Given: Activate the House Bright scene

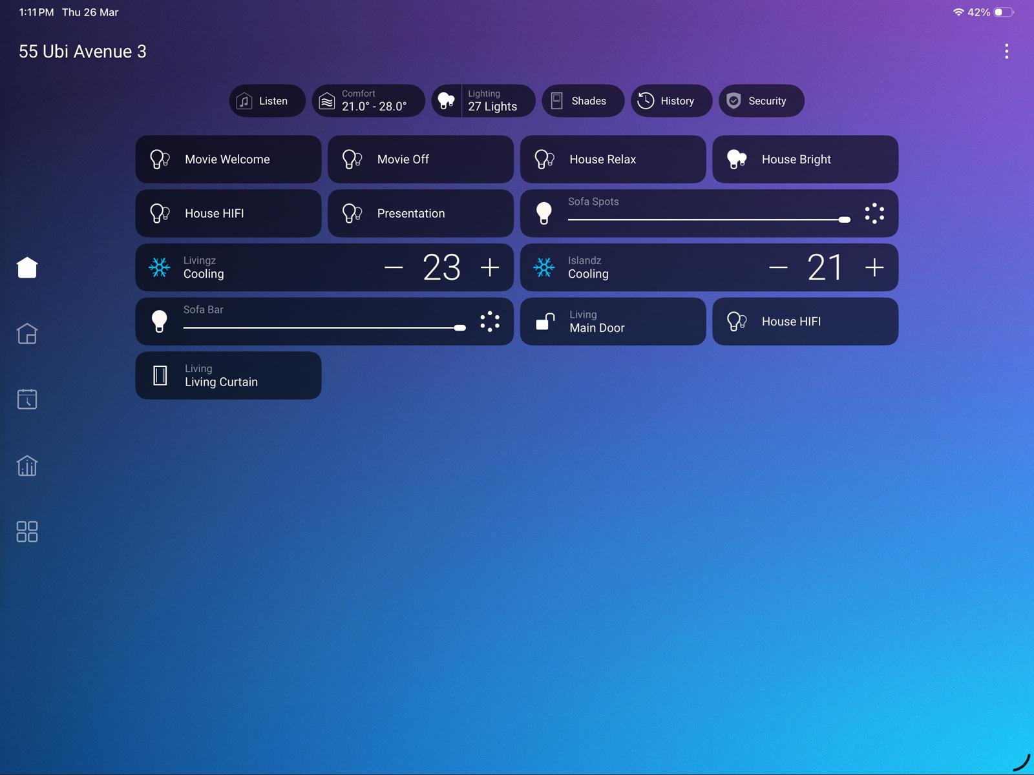Looking at the screenshot, I should tap(805, 160).
